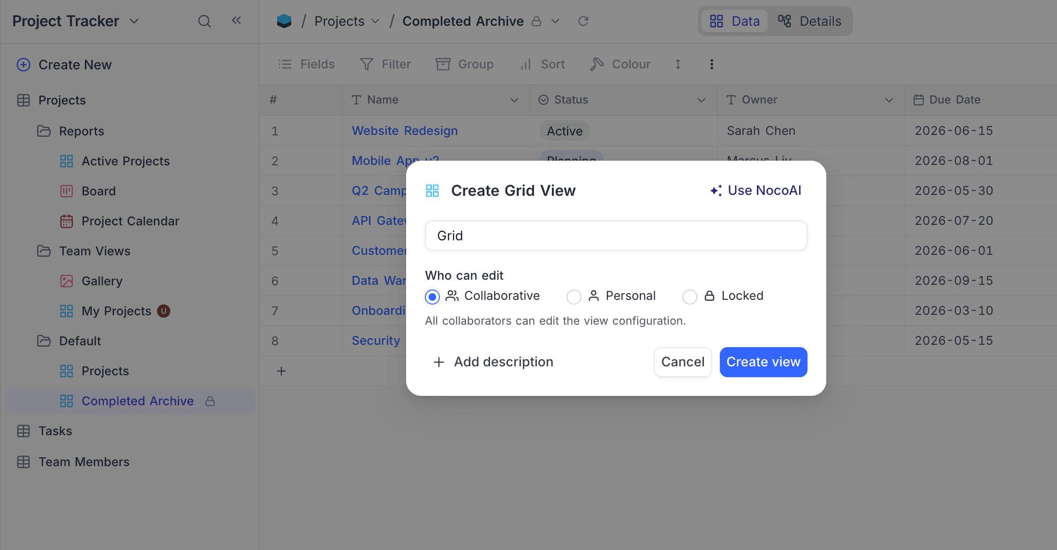Open the Project Tracker workspace dropdown

coord(134,21)
